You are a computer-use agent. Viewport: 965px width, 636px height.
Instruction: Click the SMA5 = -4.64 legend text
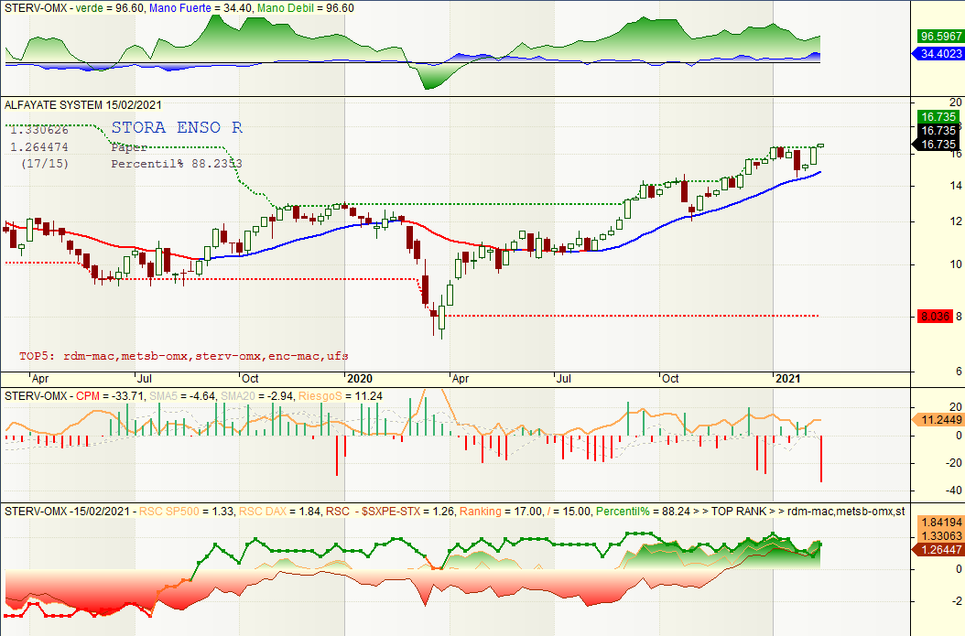point(182,396)
